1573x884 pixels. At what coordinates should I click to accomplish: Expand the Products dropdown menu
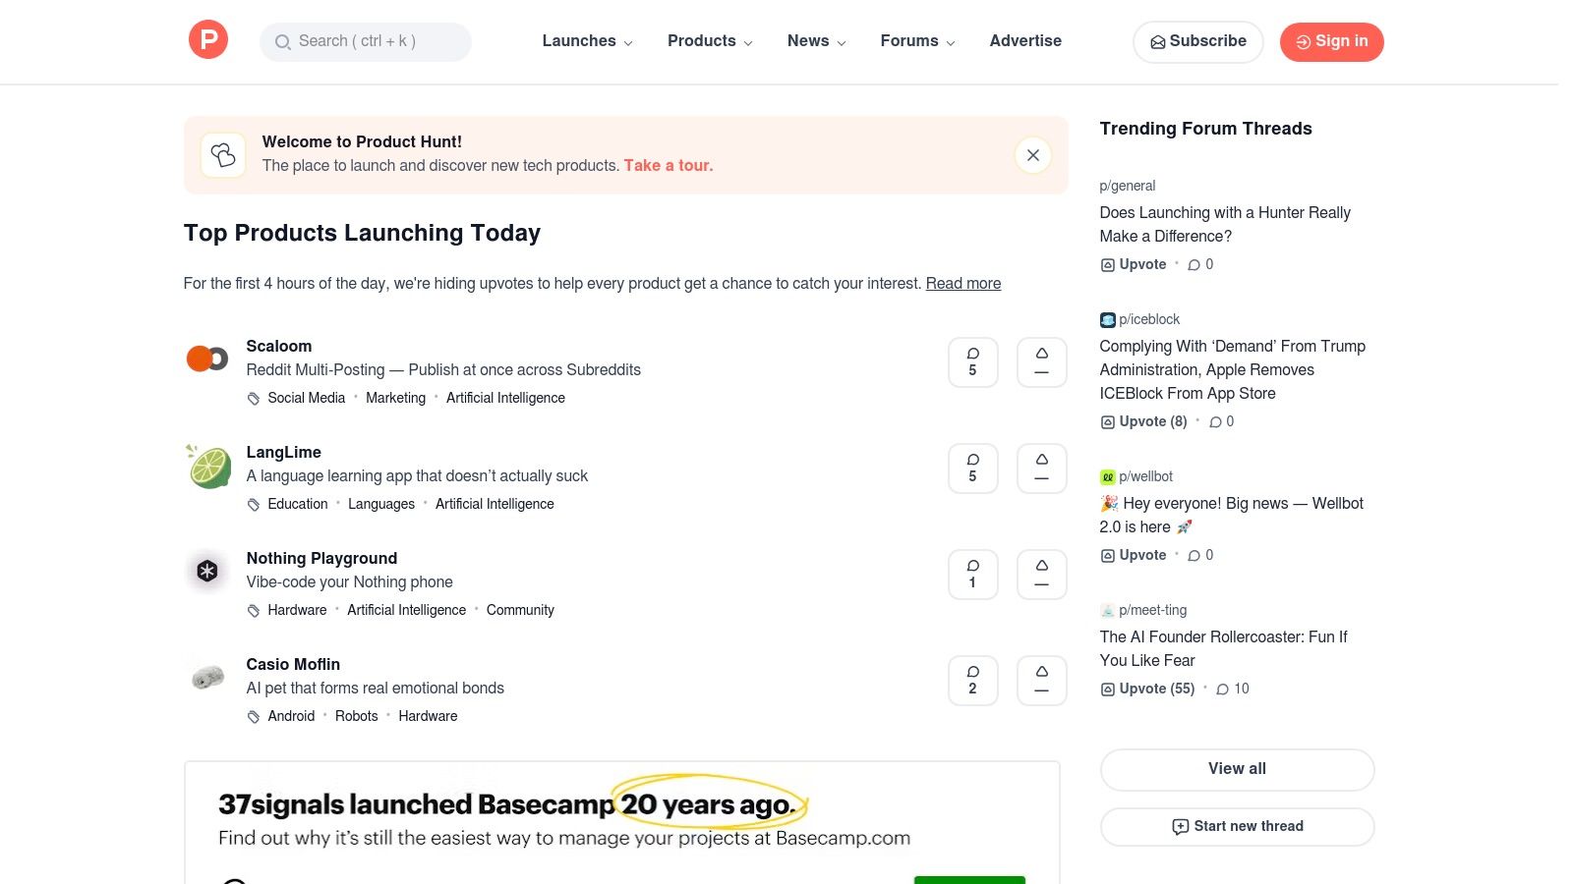(x=710, y=41)
